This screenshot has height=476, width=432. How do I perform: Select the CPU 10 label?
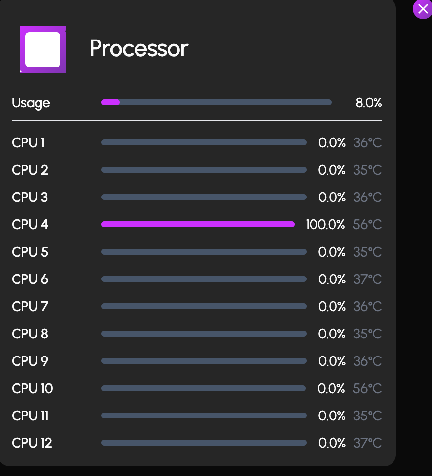[32, 389]
